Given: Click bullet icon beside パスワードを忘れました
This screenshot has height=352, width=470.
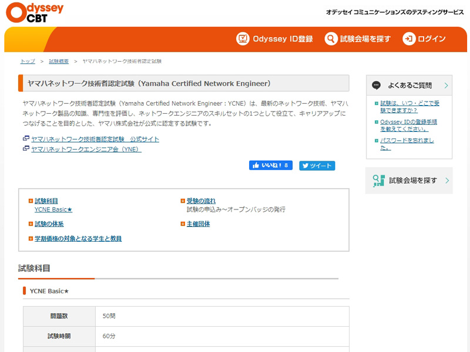Looking at the screenshot, I should coord(377,141).
